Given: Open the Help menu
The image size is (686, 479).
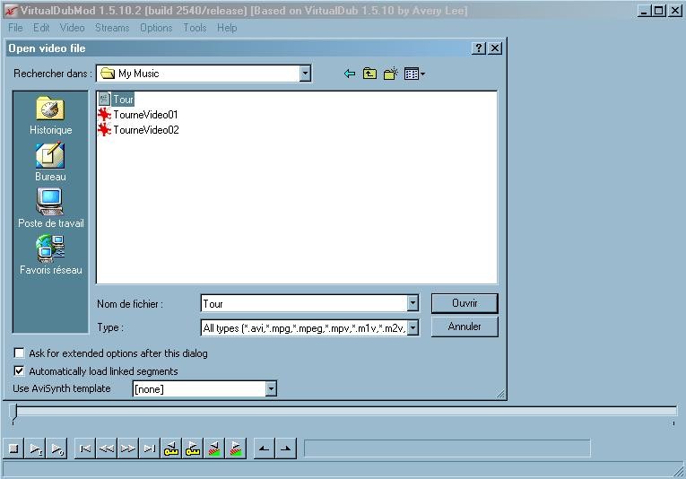Looking at the screenshot, I should pos(227,28).
